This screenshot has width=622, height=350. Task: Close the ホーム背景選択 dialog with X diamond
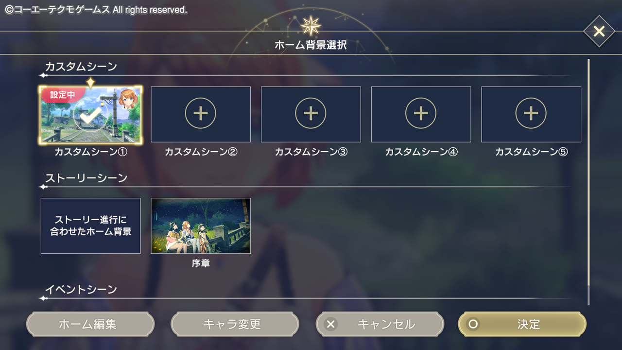[599, 32]
